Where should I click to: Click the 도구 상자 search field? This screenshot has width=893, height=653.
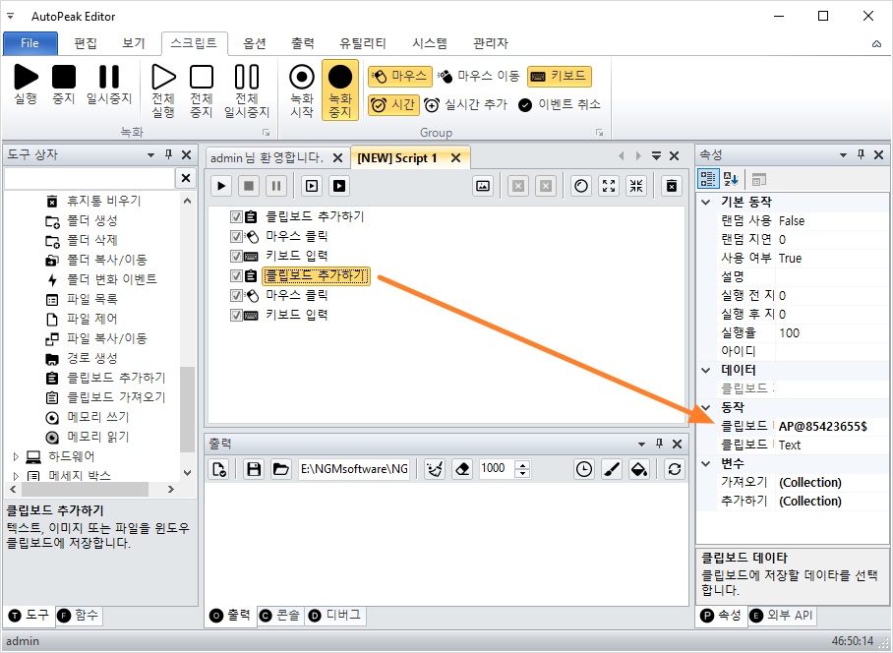coord(89,178)
